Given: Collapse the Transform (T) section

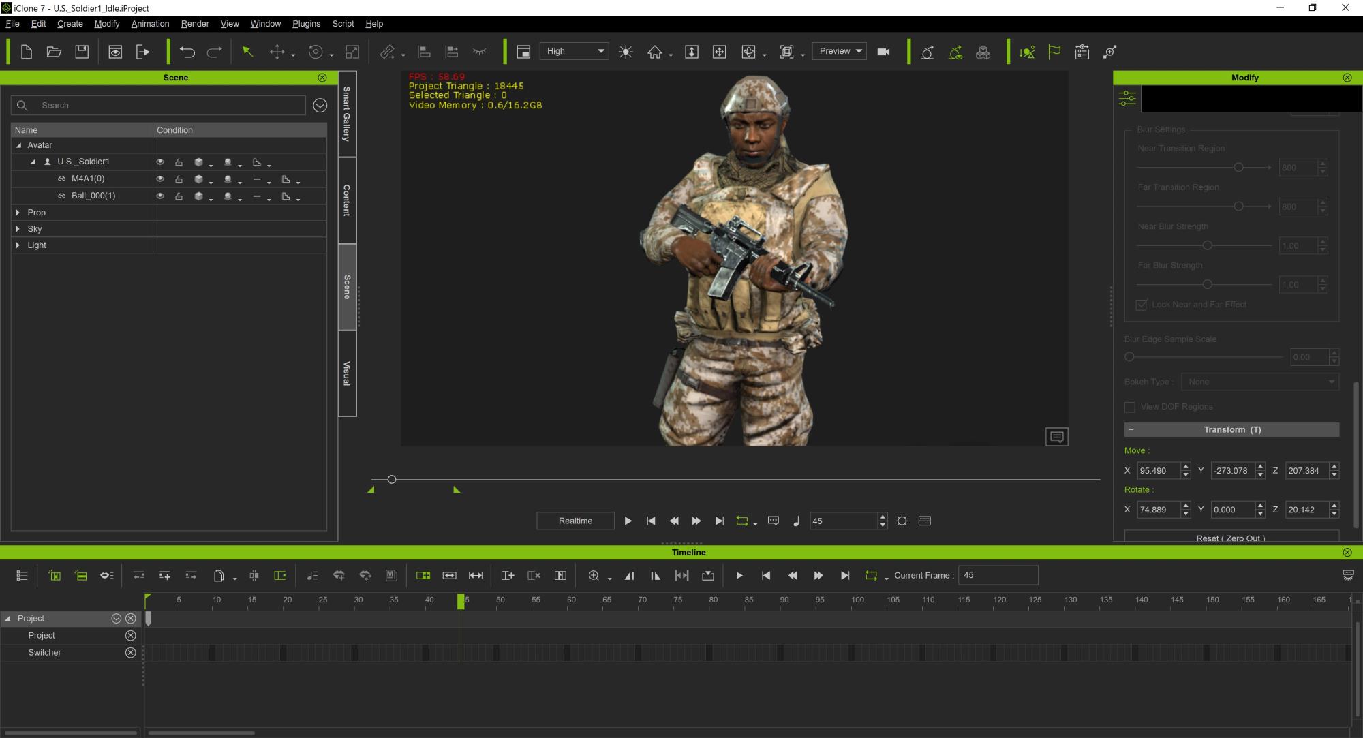Looking at the screenshot, I should tap(1131, 430).
